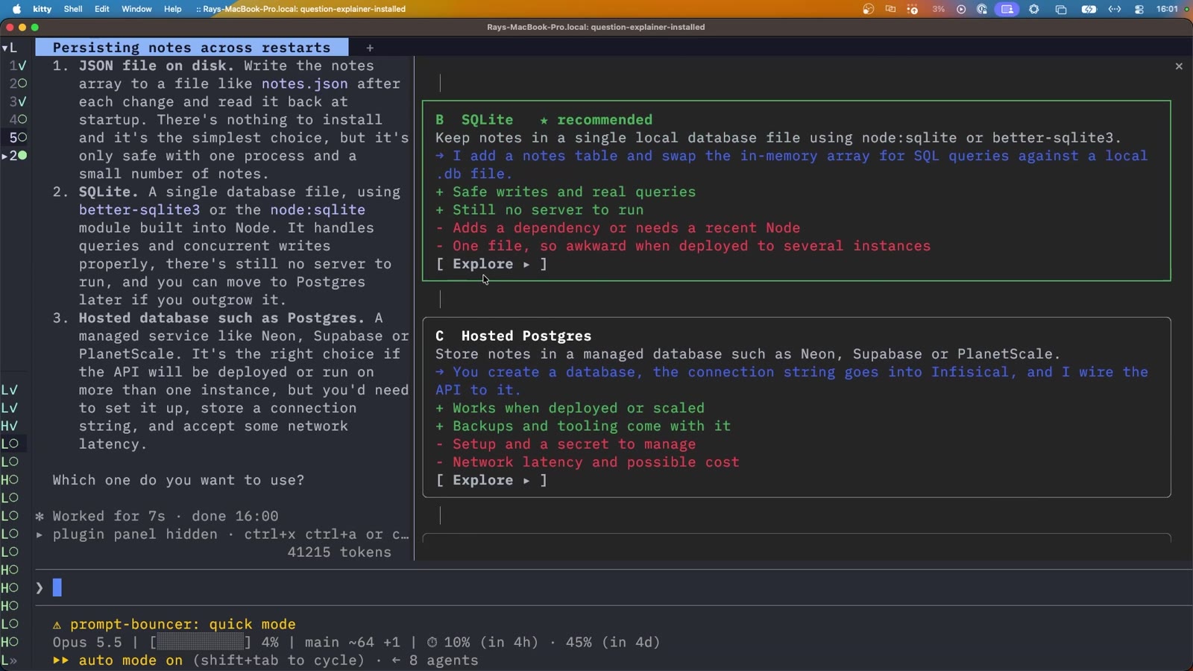
Task: Click the prompt-bouncer quick mode warning
Action: click(174, 624)
